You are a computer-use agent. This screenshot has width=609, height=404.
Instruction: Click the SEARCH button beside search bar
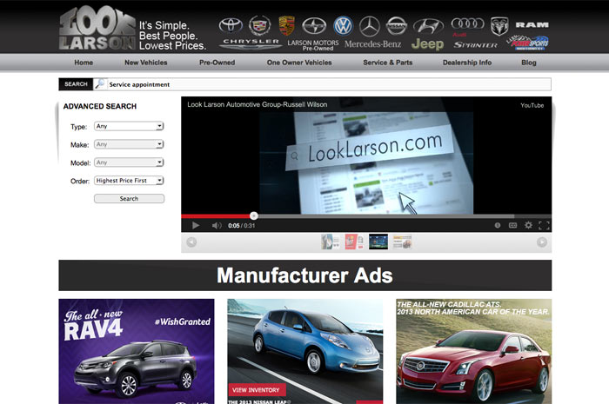click(76, 84)
